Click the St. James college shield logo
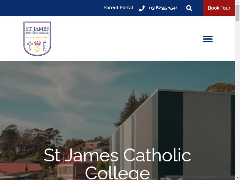Image resolution: width=240 pixels, height=180 pixels. [37, 39]
